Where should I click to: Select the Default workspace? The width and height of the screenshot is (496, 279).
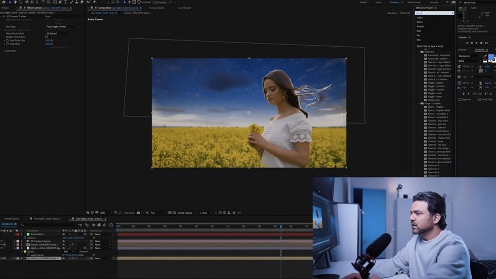click(363, 2)
